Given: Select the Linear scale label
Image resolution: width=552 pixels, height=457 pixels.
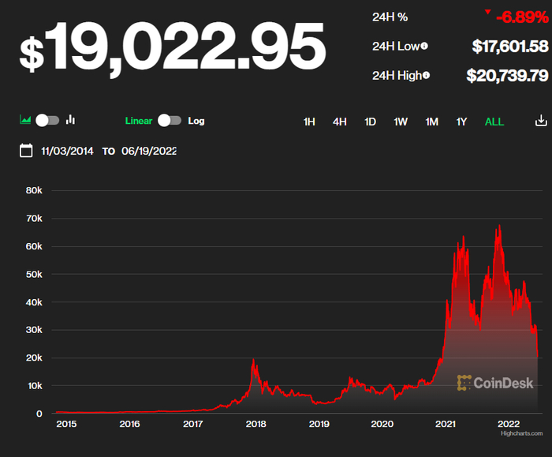Looking at the screenshot, I should tap(139, 121).
